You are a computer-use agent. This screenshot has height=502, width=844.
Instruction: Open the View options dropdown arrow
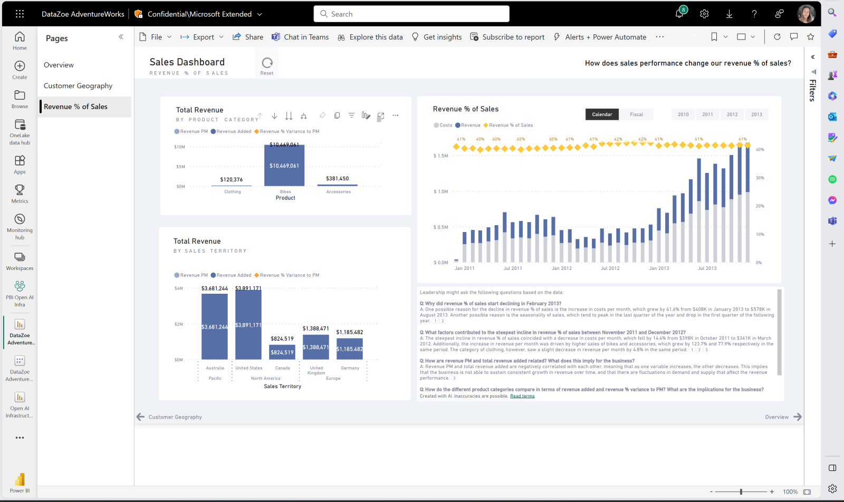[753, 37]
